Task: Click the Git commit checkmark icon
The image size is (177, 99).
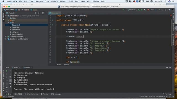Action: point(159,10)
